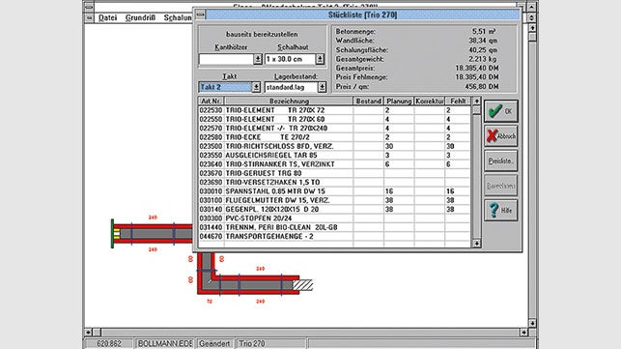
Task: Click the Gesamtpreis value 18.385,40 DM
Action: [x=477, y=69]
